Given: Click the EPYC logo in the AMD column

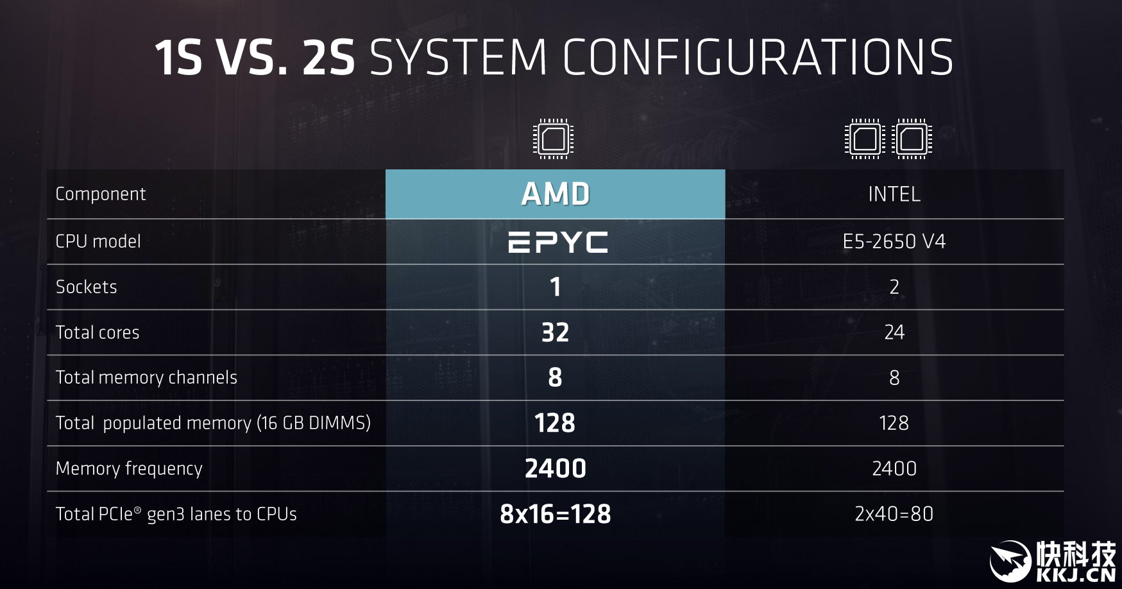Looking at the screenshot, I should tap(557, 243).
